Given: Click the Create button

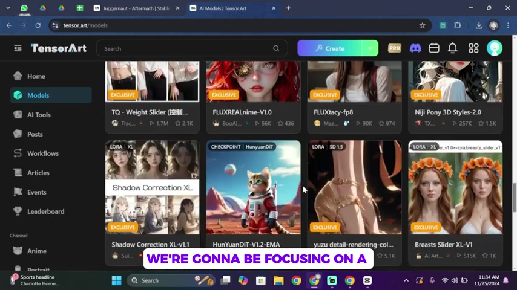Looking at the screenshot, I should (330, 48).
